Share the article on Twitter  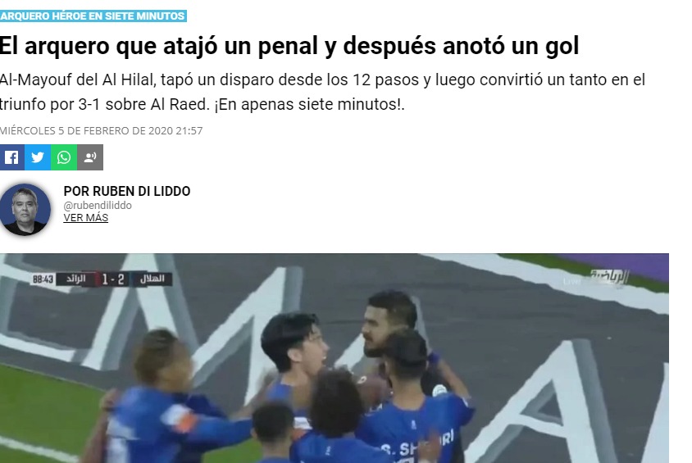(38, 157)
